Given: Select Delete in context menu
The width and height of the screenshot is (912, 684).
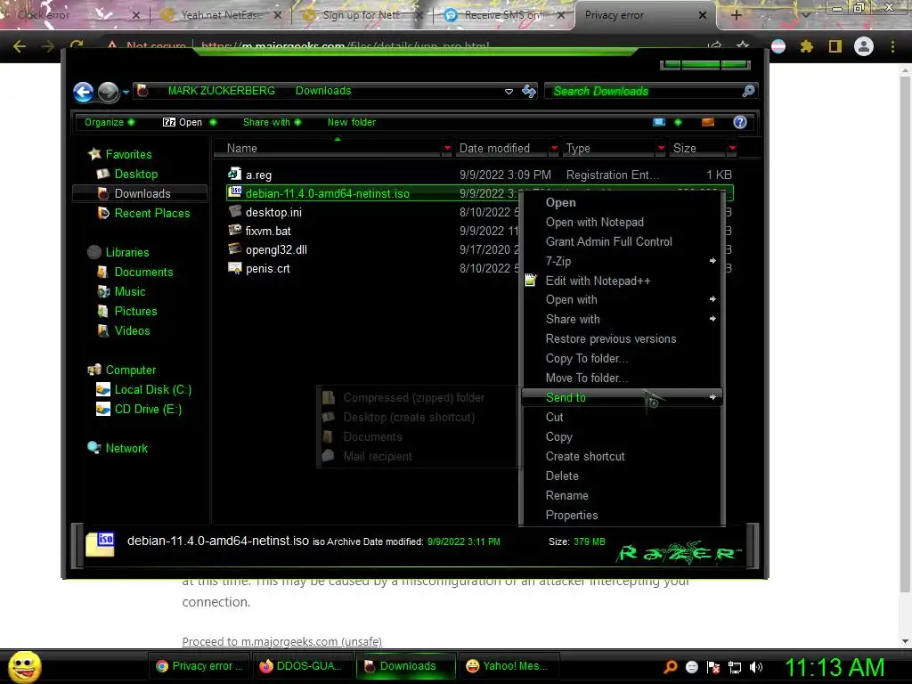Looking at the screenshot, I should [622, 476].
